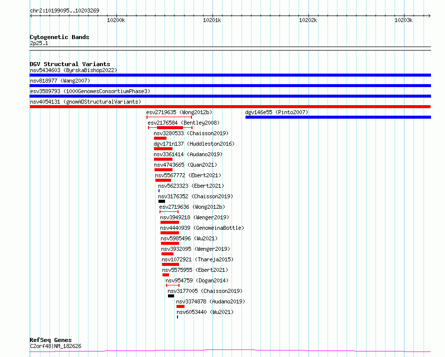This screenshot has width=445, height=357.
Task: Open dgv171n137 (Huddleston2016) variant
Action: click(x=194, y=144)
